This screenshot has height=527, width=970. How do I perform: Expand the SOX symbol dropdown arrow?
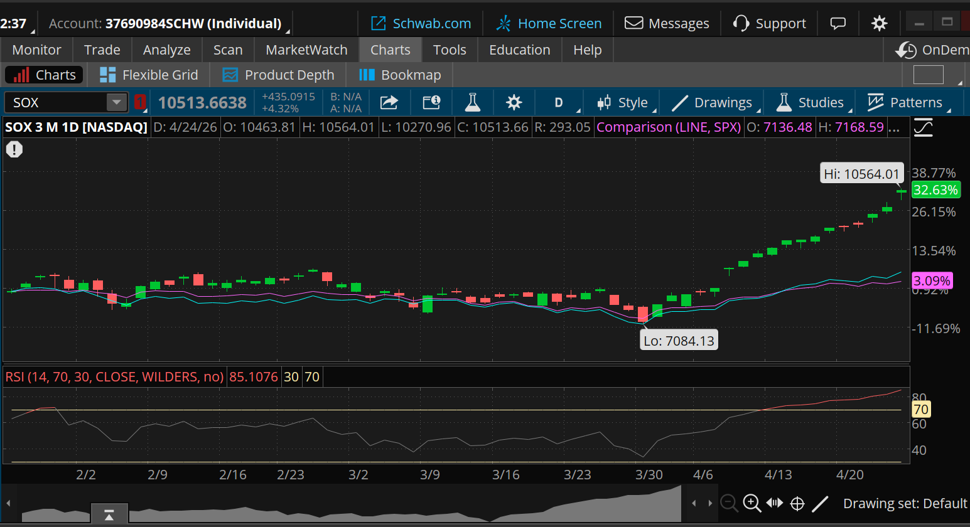[x=117, y=102]
